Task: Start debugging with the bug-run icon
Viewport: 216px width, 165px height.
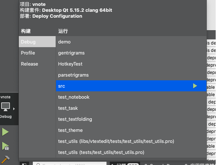Action: click(6, 146)
